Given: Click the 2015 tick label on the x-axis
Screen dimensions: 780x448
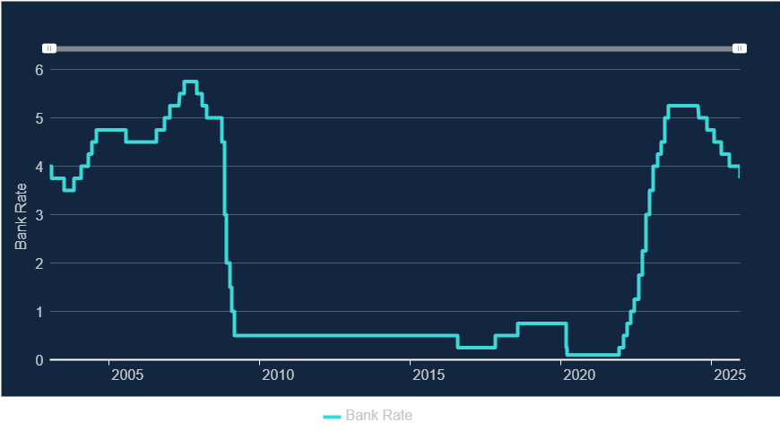Looking at the screenshot, I should coord(429,374).
